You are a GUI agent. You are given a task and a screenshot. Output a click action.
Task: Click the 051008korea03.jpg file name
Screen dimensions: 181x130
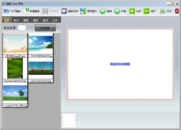[15, 56]
